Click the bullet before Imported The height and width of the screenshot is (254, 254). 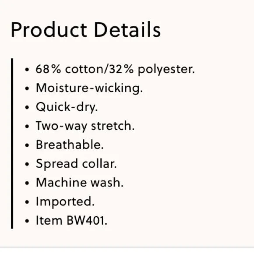[x=27, y=202]
